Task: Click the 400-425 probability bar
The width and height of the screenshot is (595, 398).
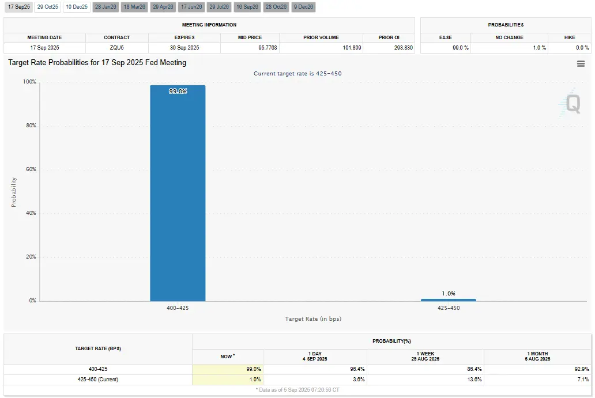Action: tap(178, 193)
